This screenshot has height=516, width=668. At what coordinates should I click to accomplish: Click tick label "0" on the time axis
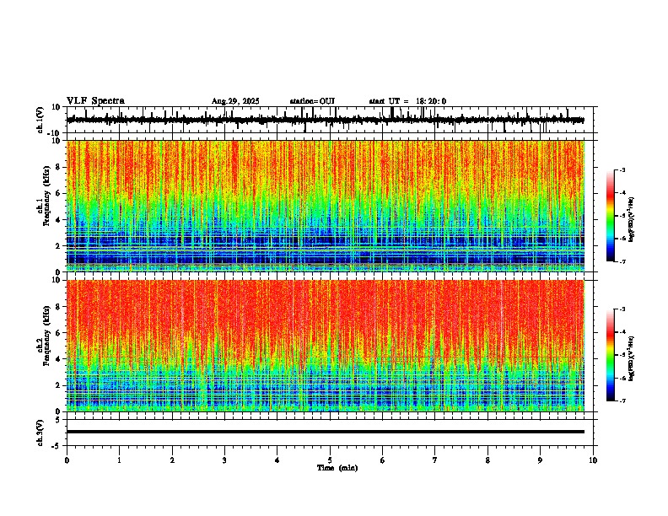pos(67,460)
